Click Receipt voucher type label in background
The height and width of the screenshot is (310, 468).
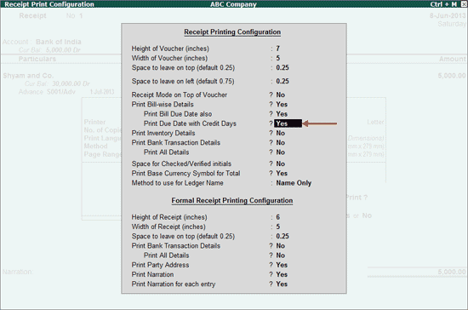[32, 15]
